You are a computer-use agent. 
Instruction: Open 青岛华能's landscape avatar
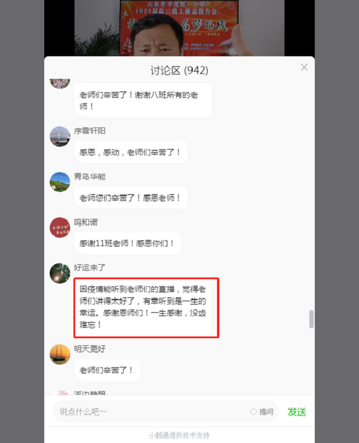(x=60, y=182)
